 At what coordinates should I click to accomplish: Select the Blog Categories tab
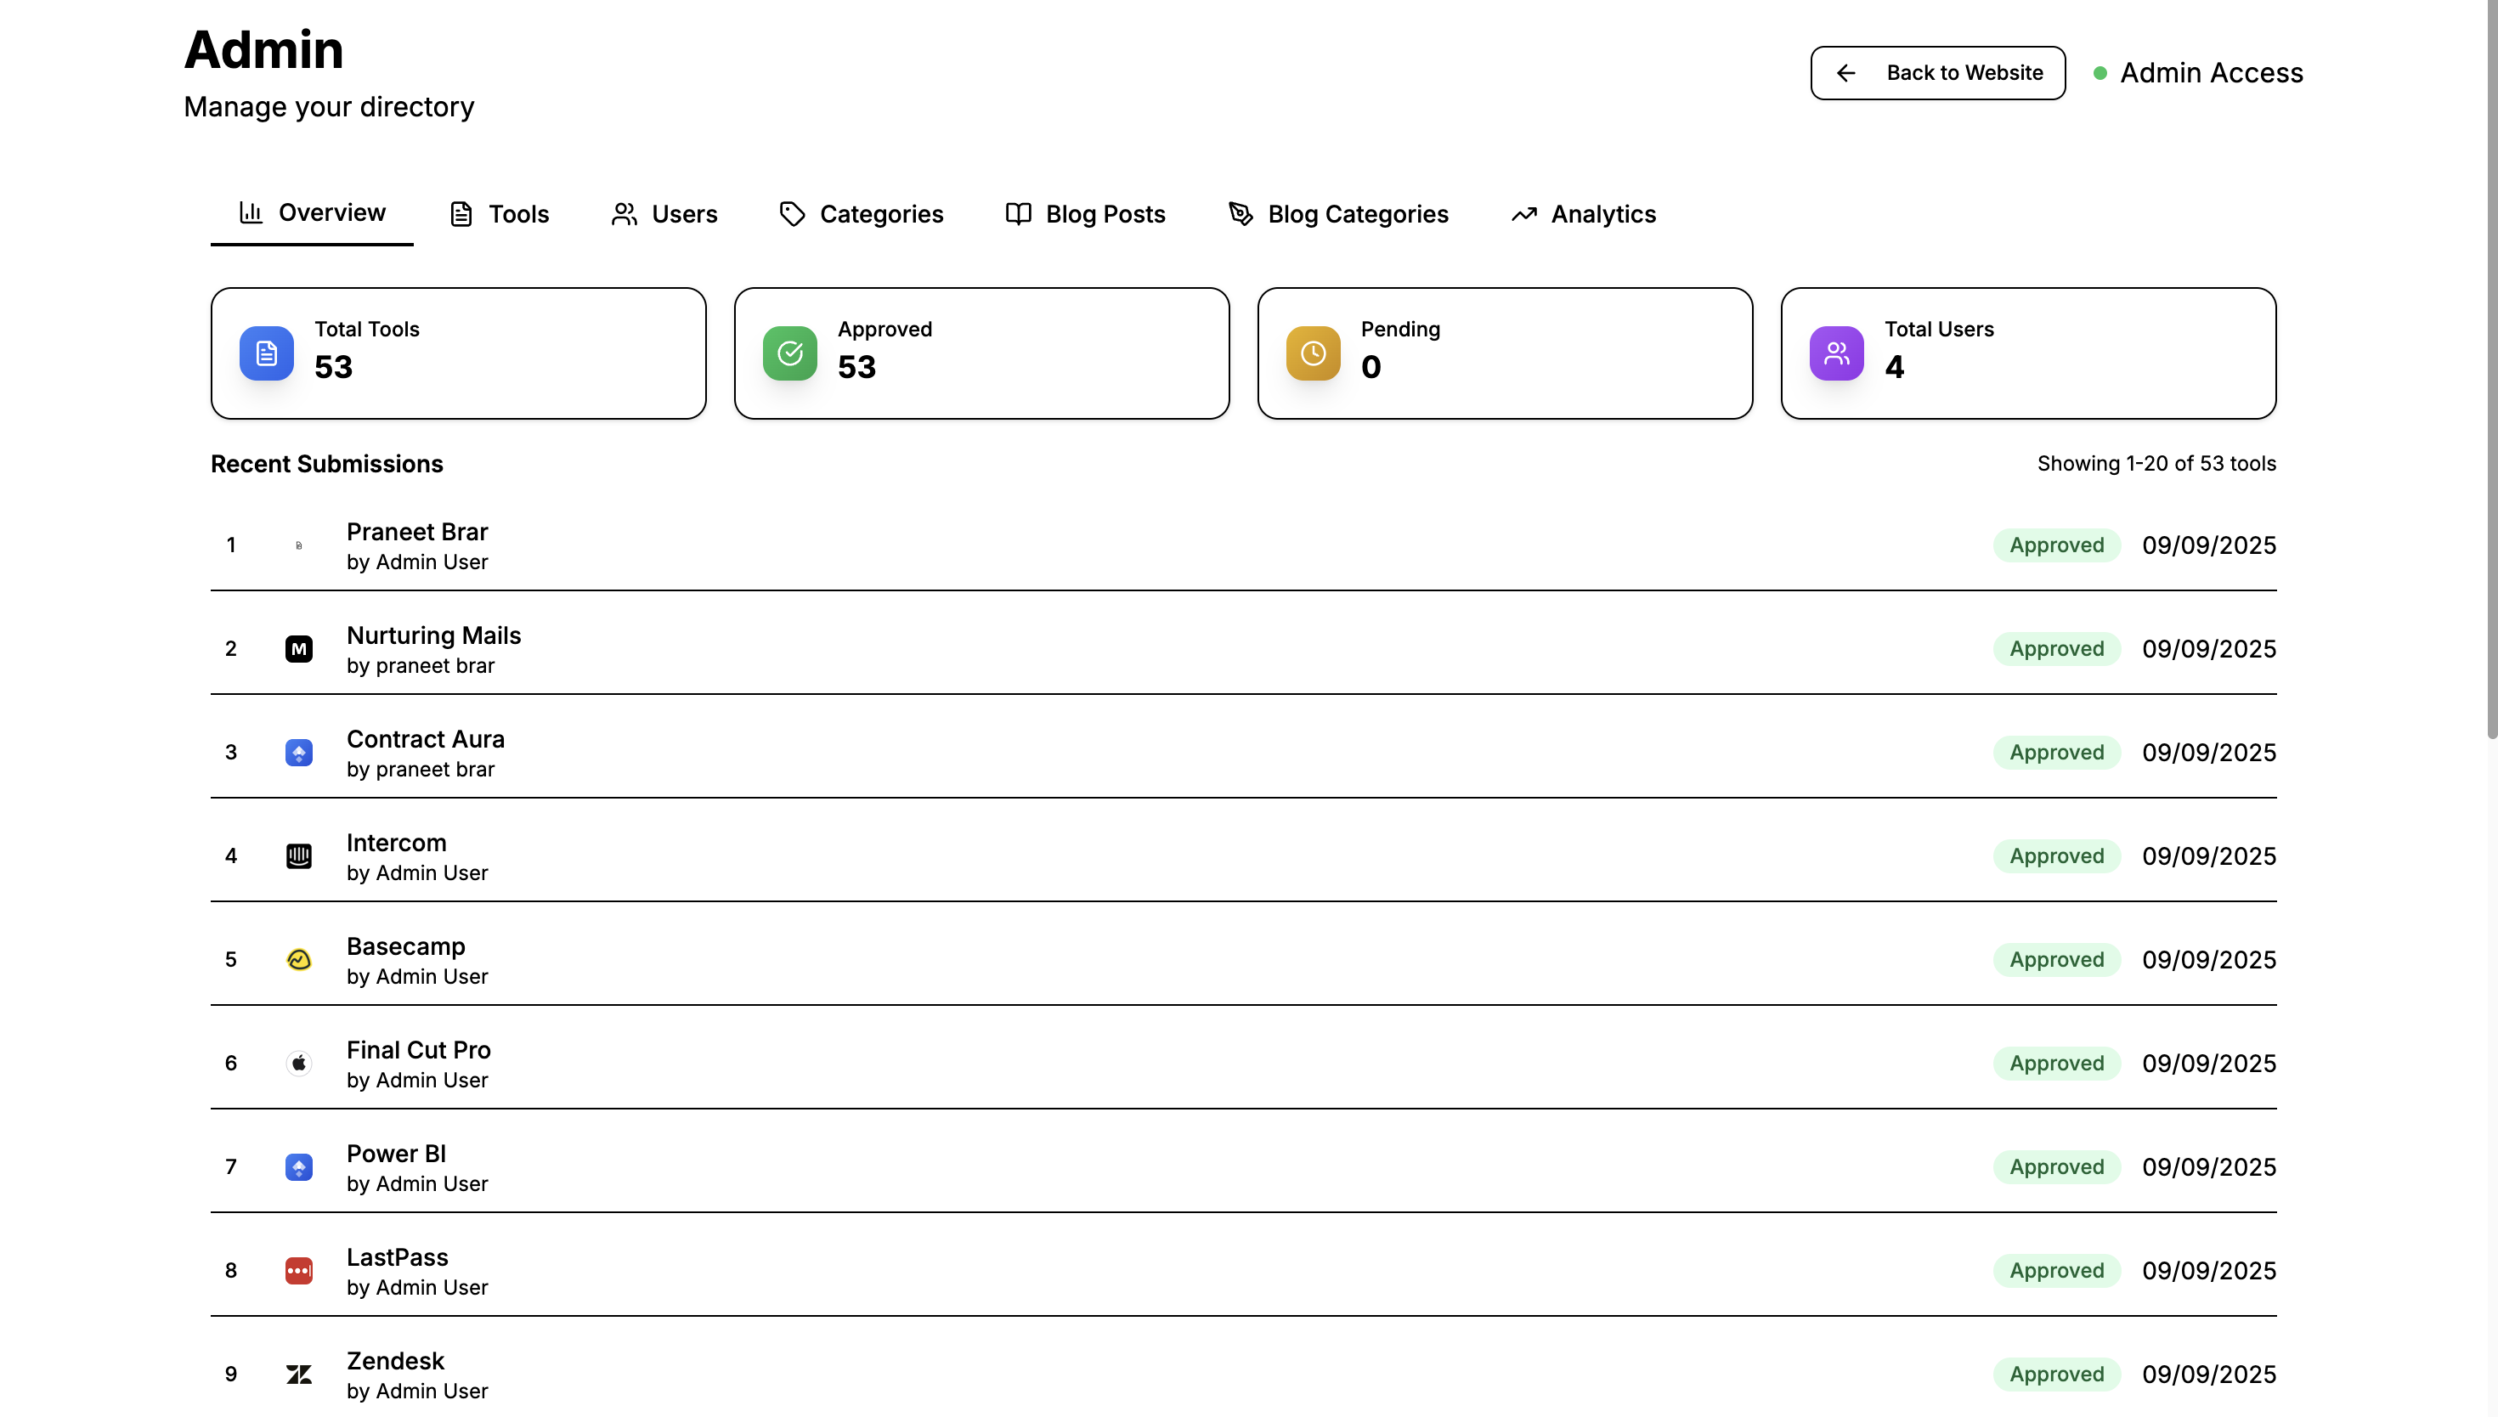pyautogui.click(x=1338, y=214)
